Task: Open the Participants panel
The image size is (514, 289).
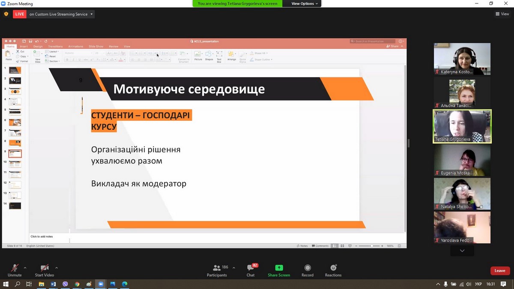Action: click(x=217, y=270)
